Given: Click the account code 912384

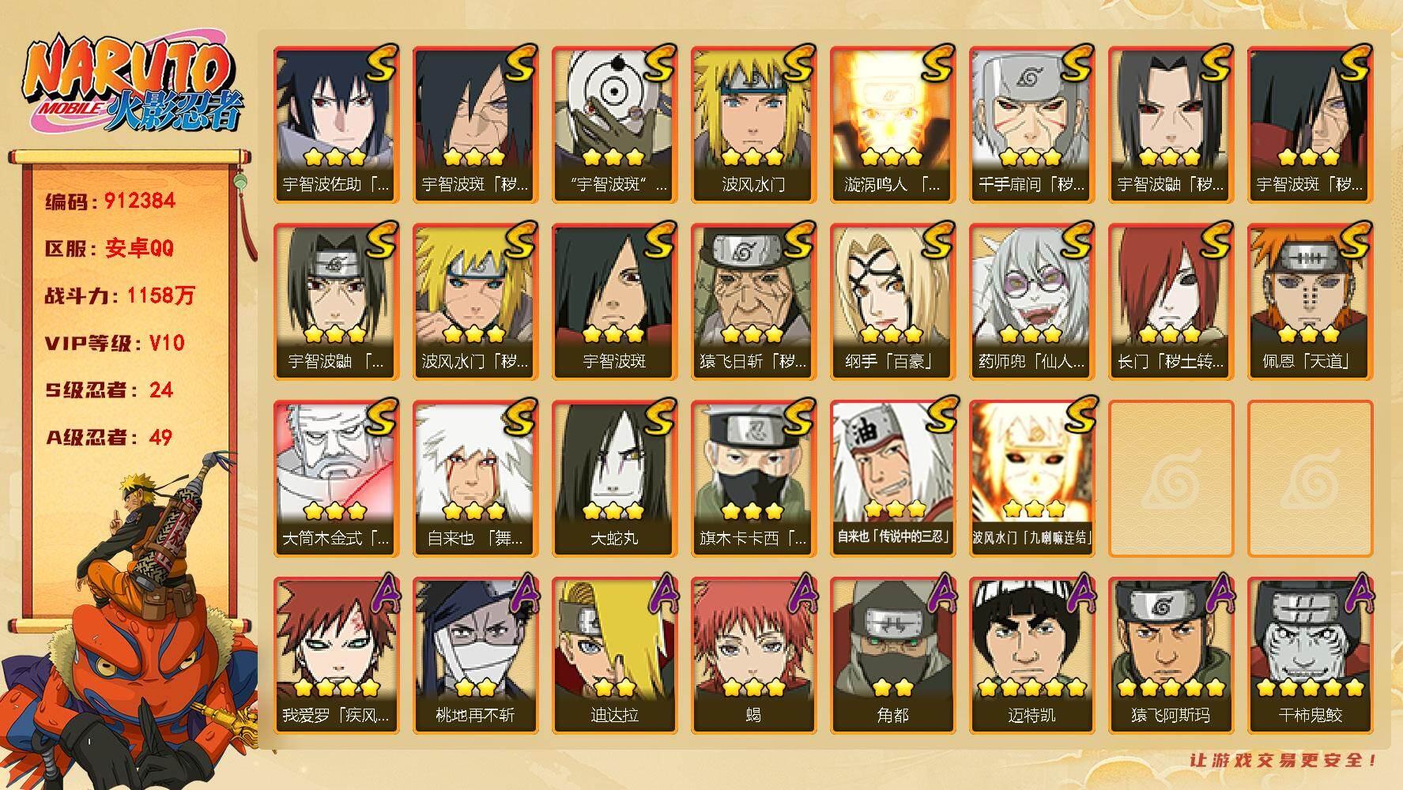Looking at the screenshot, I should [140, 201].
